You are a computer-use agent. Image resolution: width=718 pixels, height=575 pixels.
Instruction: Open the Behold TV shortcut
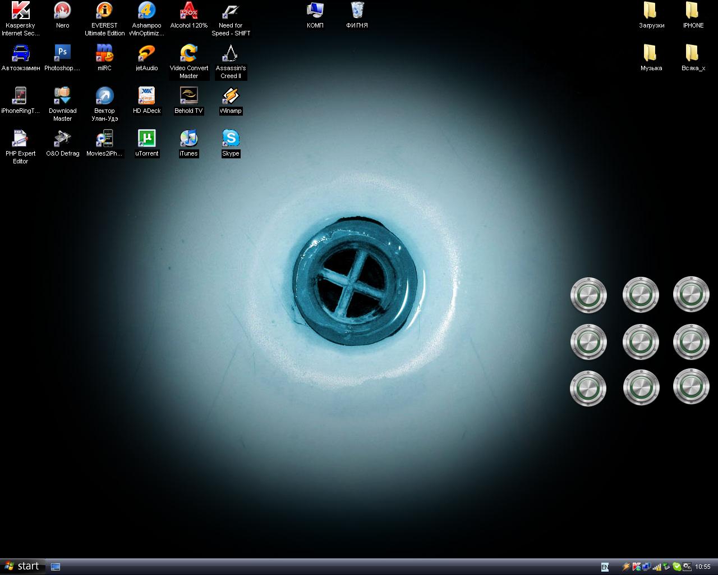tap(188, 96)
